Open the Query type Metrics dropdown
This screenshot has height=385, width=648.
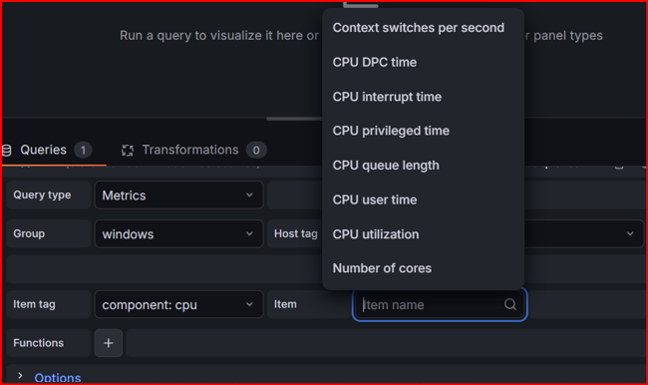point(178,194)
